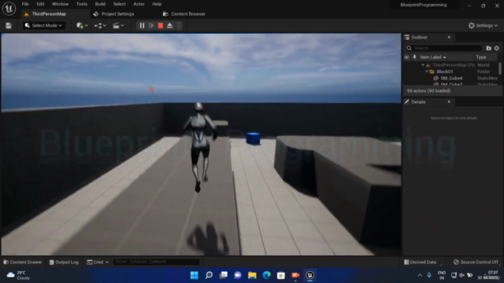Open the Windows Start menu
This screenshot has width=504, height=283.
[195, 275]
